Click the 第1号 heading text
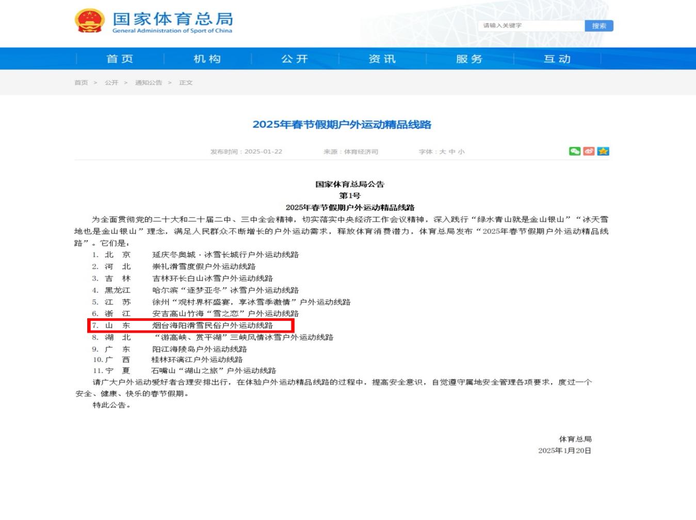Screen dimensions: 696x520 click(x=350, y=196)
